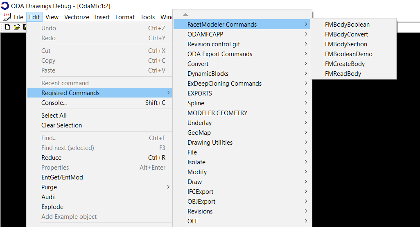Image resolution: width=420 pixels, height=227 pixels.
Task: Open the Draw submenu
Action: coord(242,182)
